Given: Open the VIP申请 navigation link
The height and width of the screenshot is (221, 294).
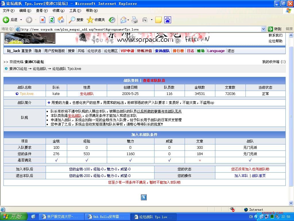Looking at the screenshot, I should coord(127,51).
